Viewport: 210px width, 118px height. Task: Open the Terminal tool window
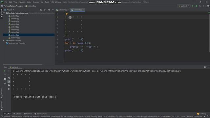pyautogui.click(x=28, y=114)
